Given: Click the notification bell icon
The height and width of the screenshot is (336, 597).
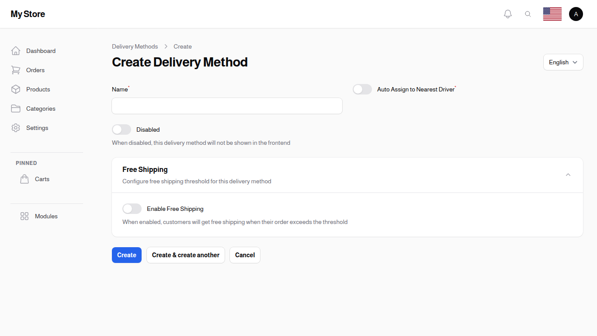Looking at the screenshot, I should pos(508,14).
